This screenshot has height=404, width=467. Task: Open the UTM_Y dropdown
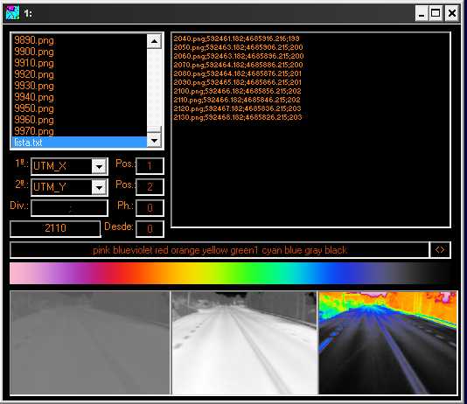(99, 187)
